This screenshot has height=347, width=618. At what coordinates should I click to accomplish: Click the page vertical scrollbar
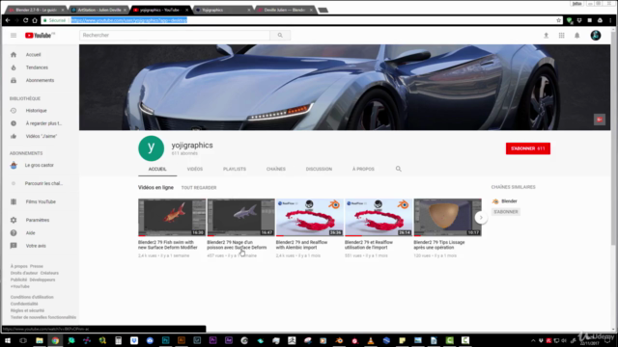(613, 138)
